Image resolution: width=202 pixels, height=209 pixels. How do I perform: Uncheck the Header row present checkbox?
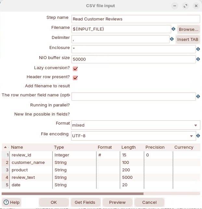point(75,78)
